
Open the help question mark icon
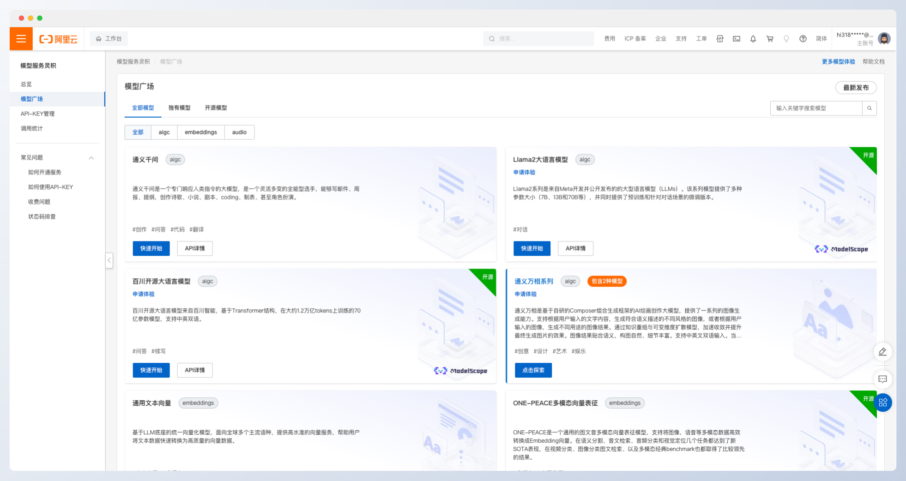(x=803, y=39)
